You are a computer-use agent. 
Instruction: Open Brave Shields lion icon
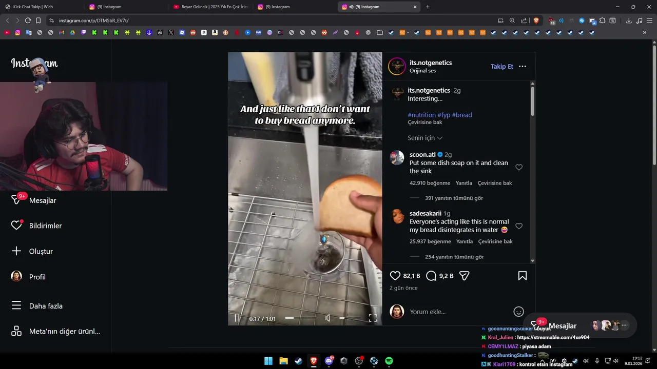coord(536,20)
